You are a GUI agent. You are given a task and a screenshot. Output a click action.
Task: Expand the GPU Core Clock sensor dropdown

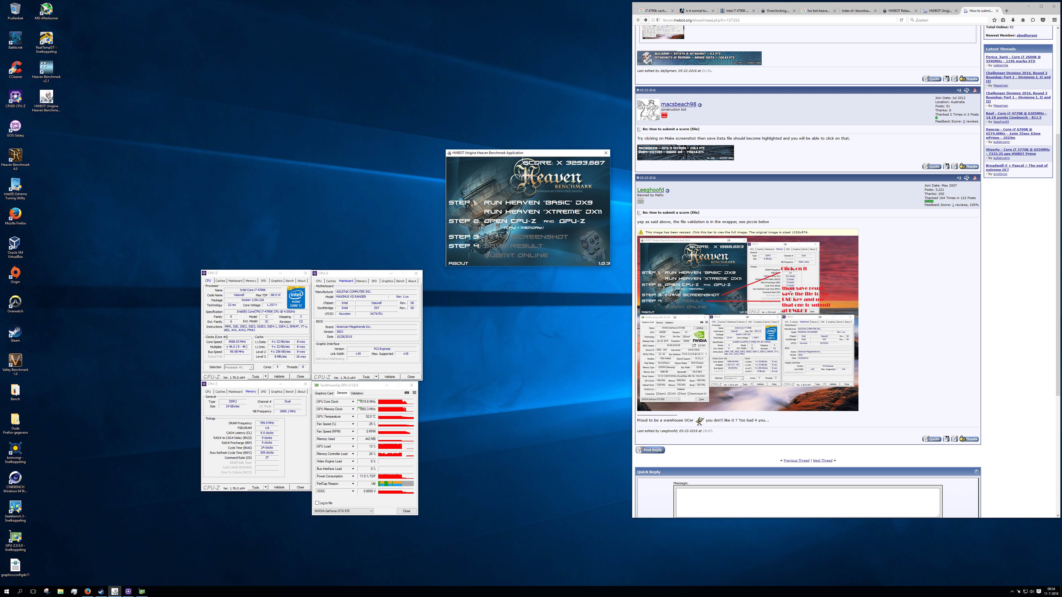pos(353,401)
